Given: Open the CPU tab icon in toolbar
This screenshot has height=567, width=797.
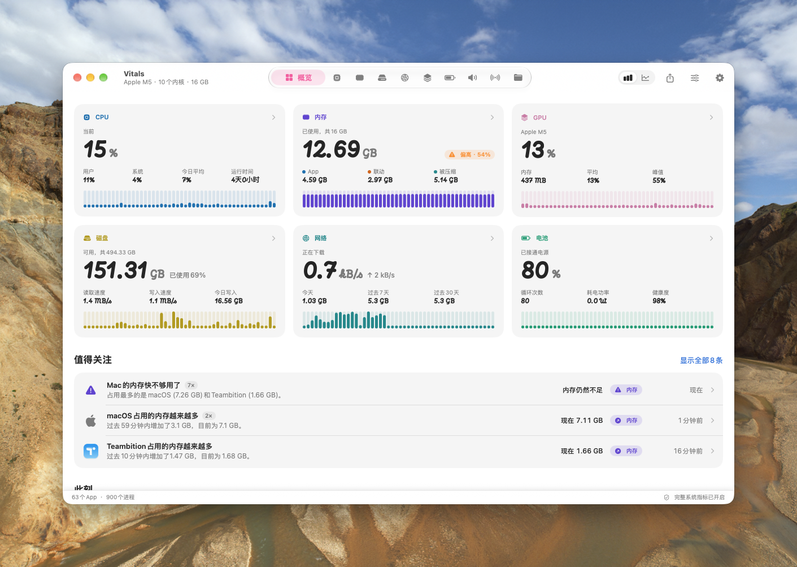Looking at the screenshot, I should pyautogui.click(x=337, y=77).
